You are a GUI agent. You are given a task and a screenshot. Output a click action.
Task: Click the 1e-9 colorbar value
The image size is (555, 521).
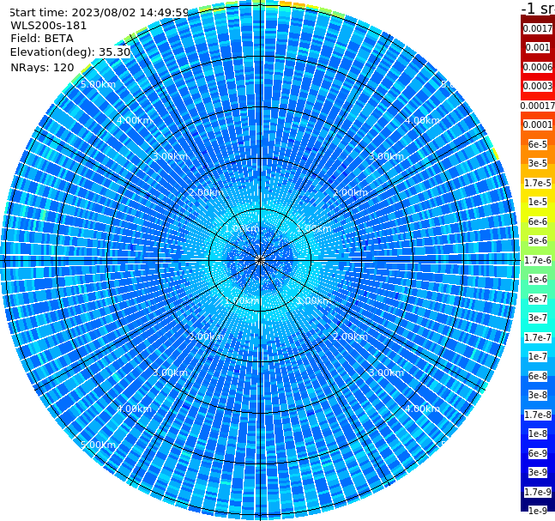click(x=538, y=511)
